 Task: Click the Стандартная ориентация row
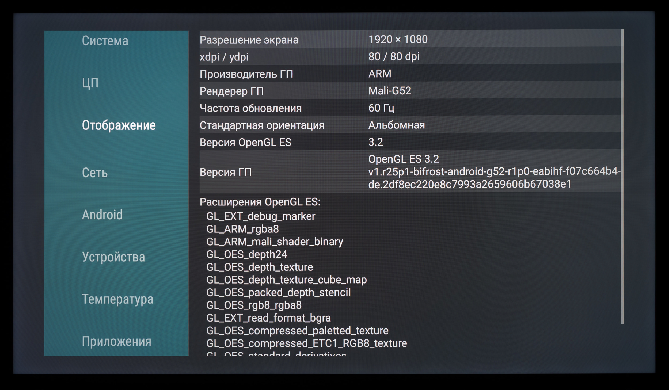(x=409, y=125)
